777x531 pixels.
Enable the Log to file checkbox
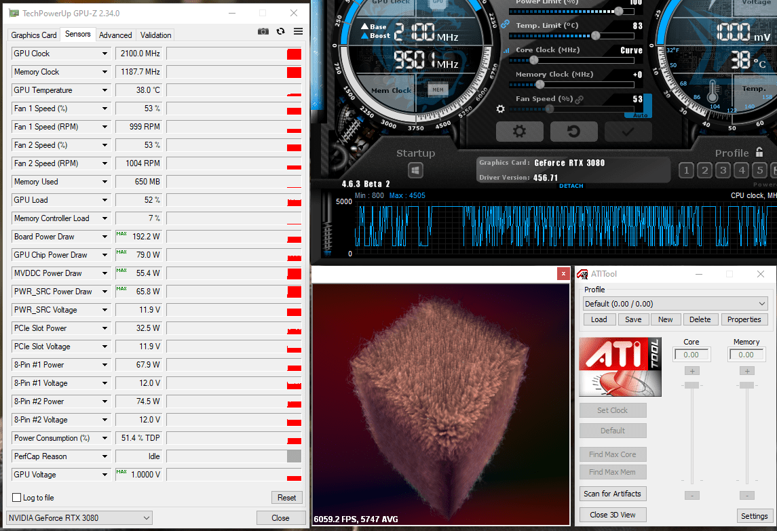click(17, 497)
